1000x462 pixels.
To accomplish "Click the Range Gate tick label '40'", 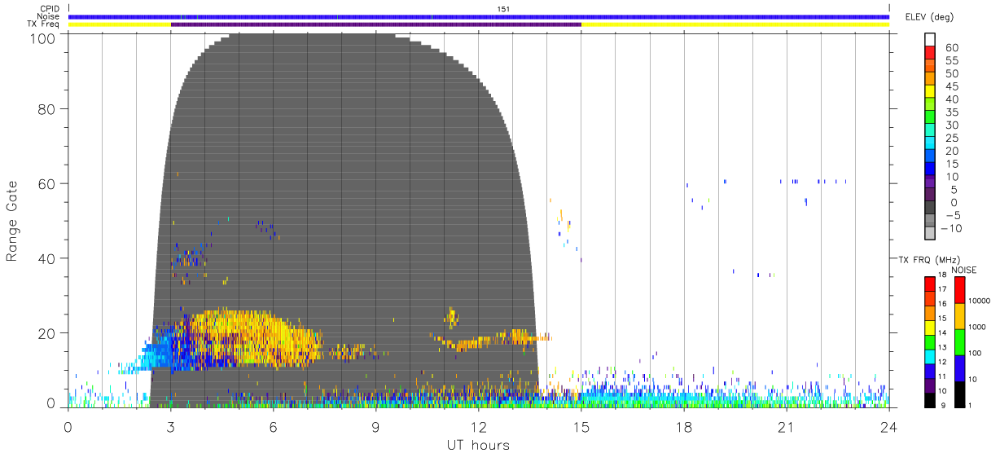I will (47, 258).
